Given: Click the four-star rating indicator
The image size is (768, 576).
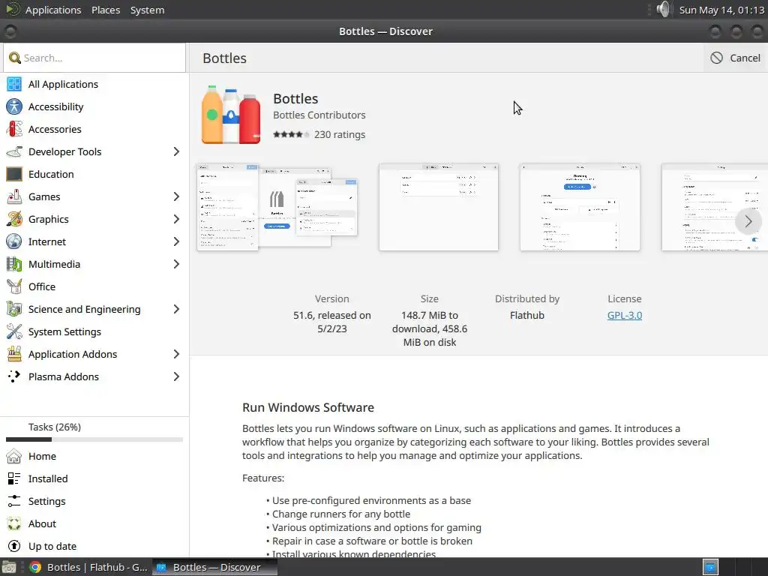Looking at the screenshot, I should (291, 135).
